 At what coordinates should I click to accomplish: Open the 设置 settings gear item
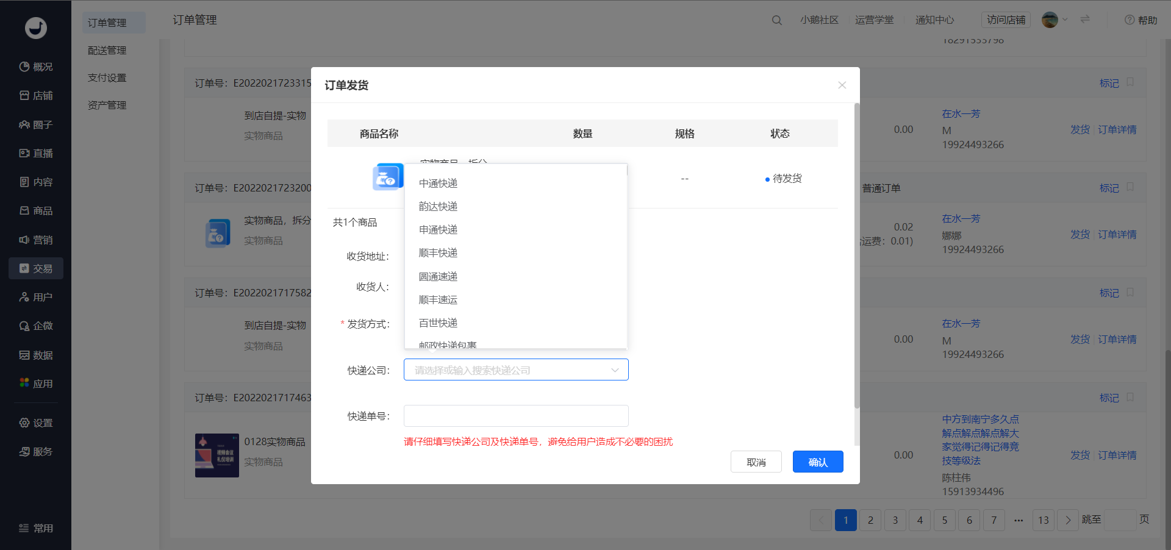(x=35, y=423)
